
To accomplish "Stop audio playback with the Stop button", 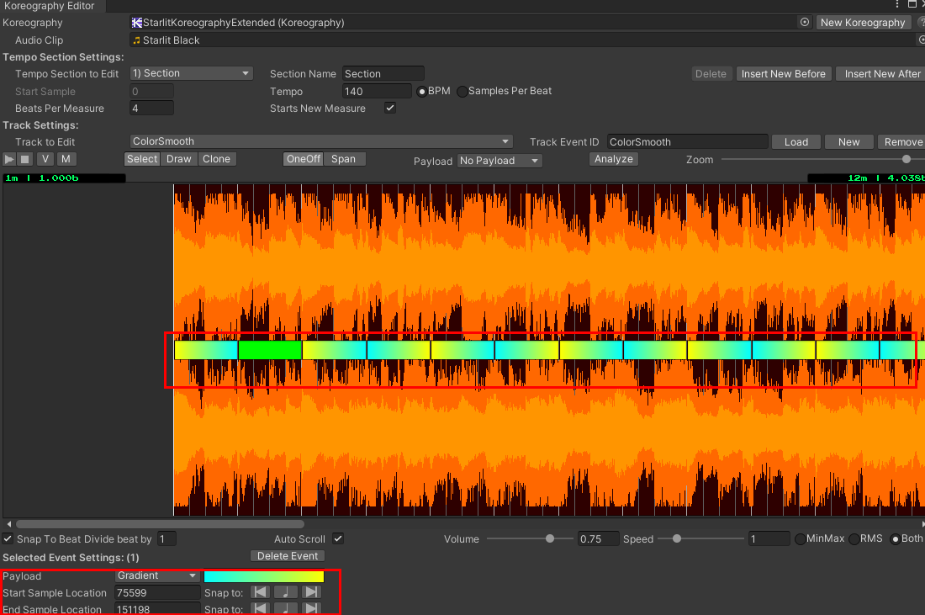I will tap(24, 159).
